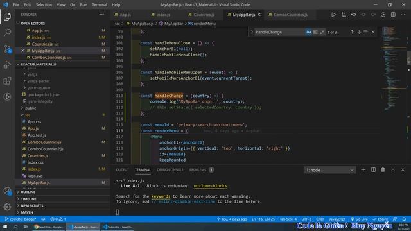411x231 pixels.
Task: Close the find widget
Action: tap(373, 32)
